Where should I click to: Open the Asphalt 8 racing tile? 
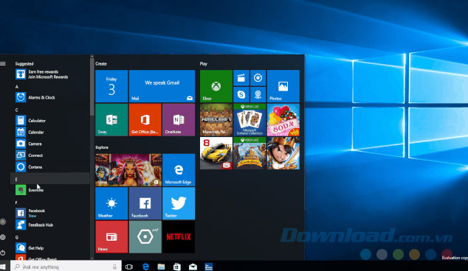(216, 153)
